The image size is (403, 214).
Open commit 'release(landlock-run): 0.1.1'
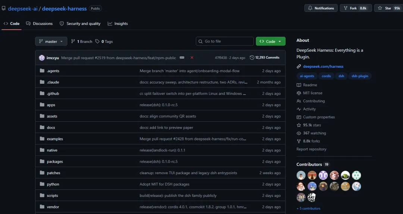[x=162, y=150]
